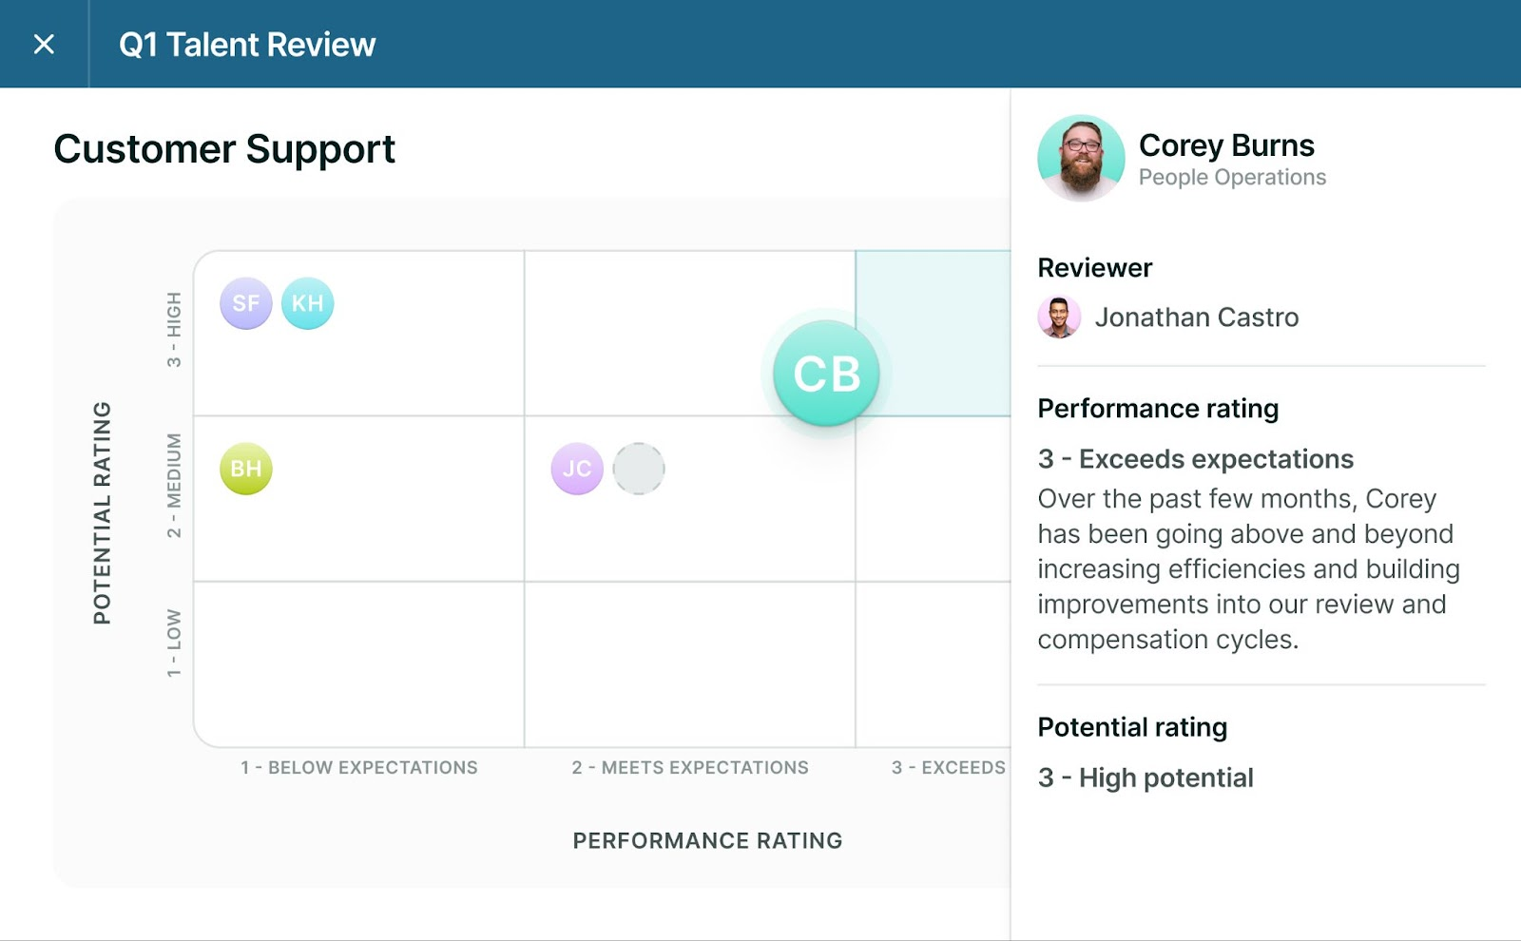1521x941 pixels.
Task: Click Jonathan Castro's reviewer avatar
Action: 1059,317
